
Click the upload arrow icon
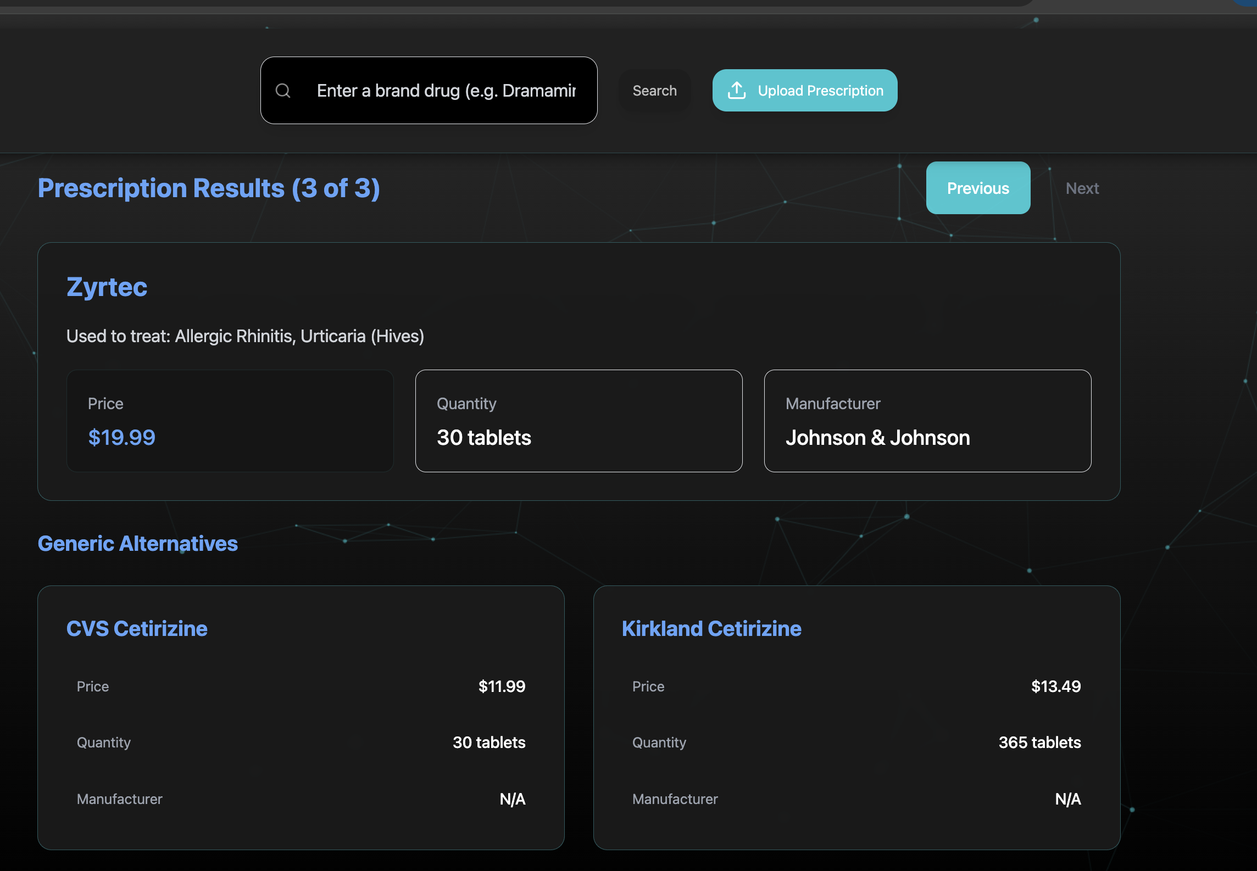(737, 91)
